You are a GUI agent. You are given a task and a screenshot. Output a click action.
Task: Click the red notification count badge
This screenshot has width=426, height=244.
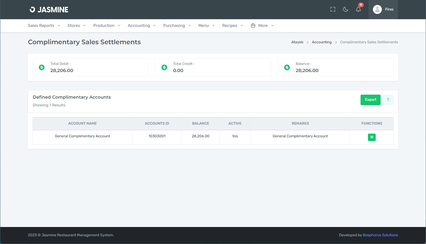pyautogui.click(x=361, y=5)
